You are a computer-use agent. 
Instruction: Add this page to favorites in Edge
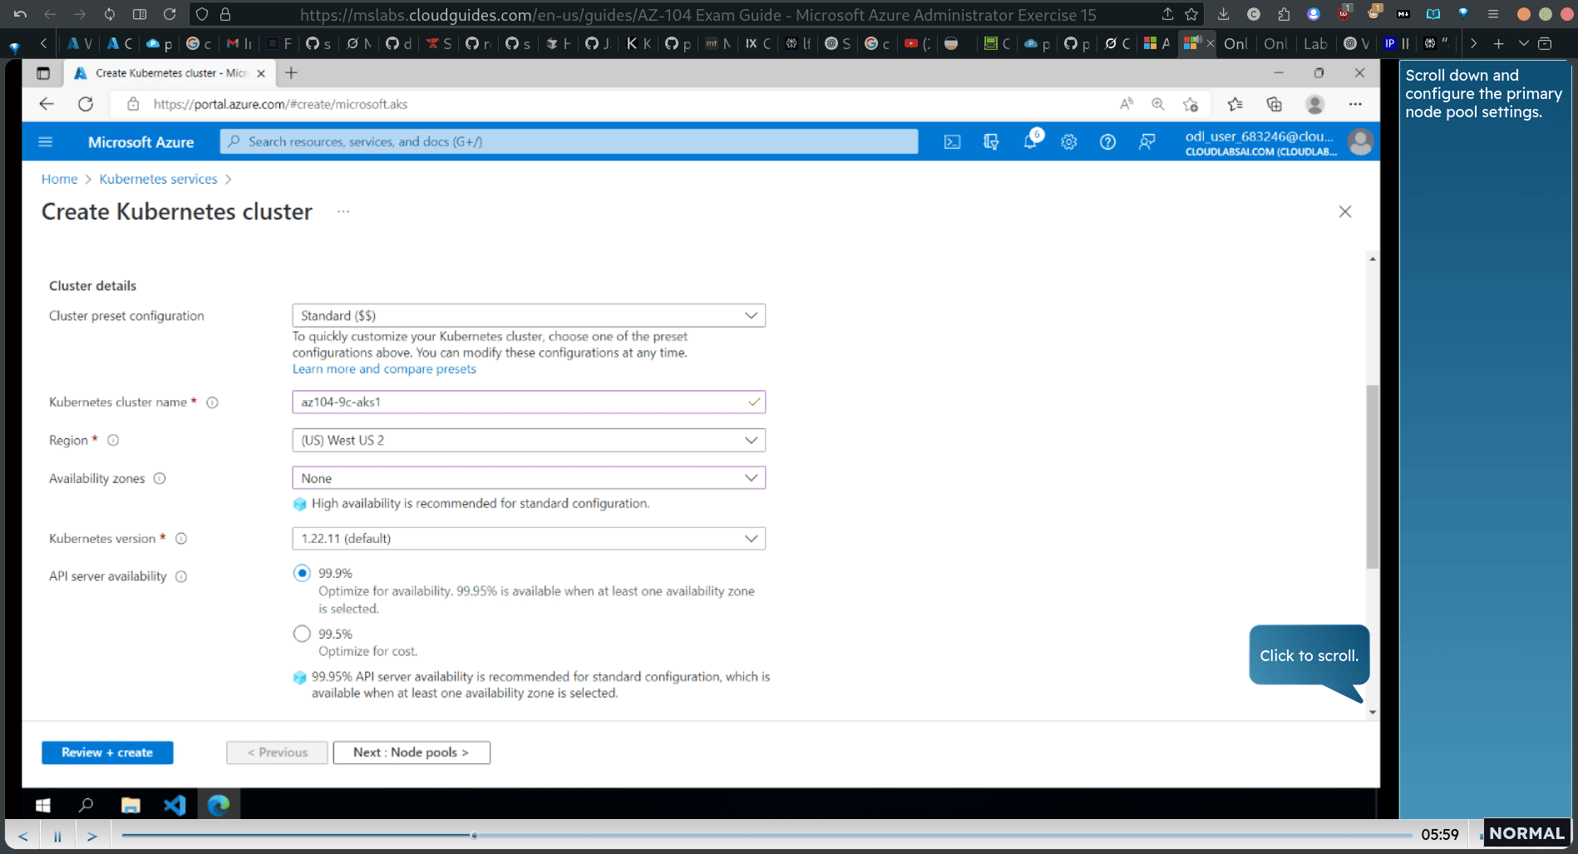(1191, 104)
